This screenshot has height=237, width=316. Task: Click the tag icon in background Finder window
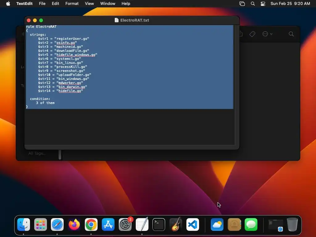(252, 34)
